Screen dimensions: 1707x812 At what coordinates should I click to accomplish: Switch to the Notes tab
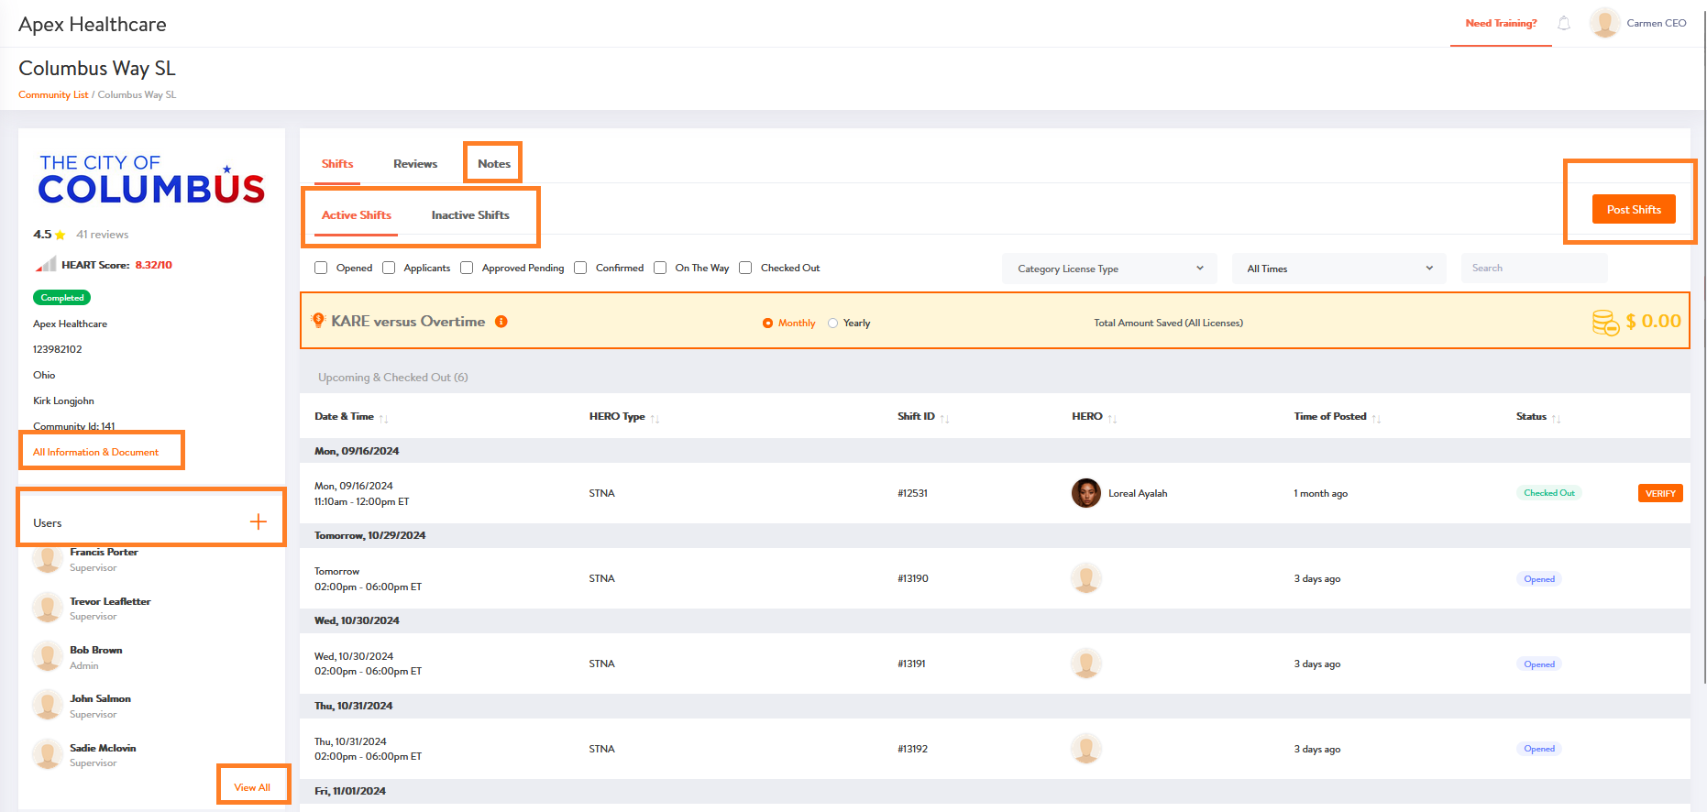[494, 164]
